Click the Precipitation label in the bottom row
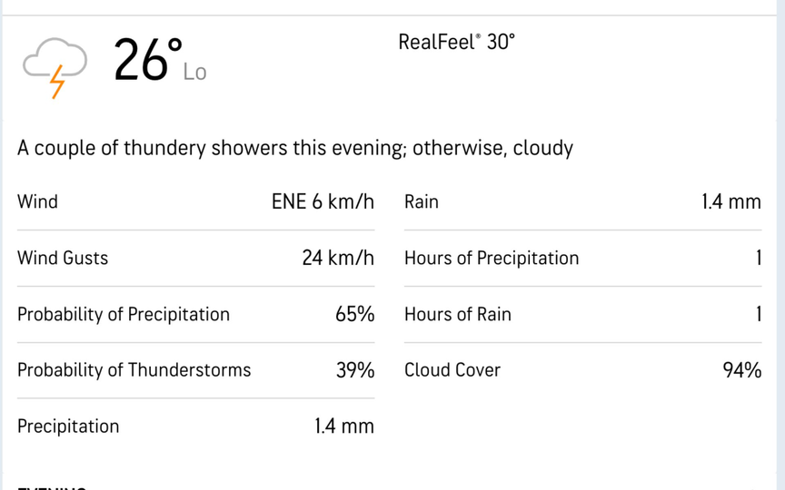Screen dimensions: 785x490 (68, 426)
